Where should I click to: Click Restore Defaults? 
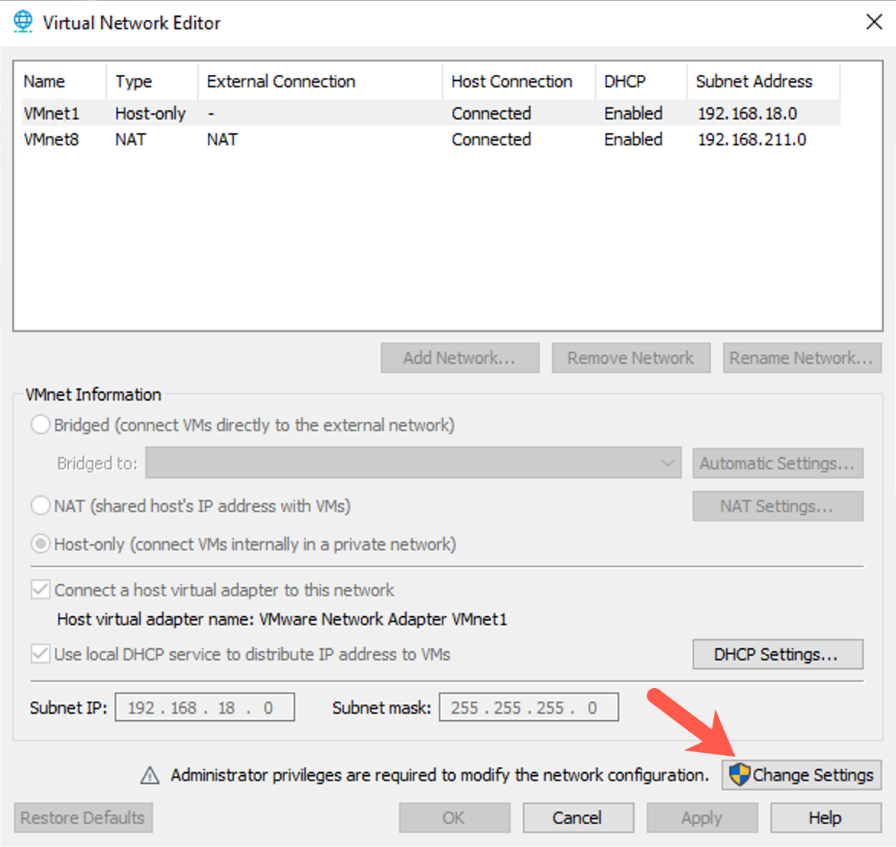coord(83,817)
